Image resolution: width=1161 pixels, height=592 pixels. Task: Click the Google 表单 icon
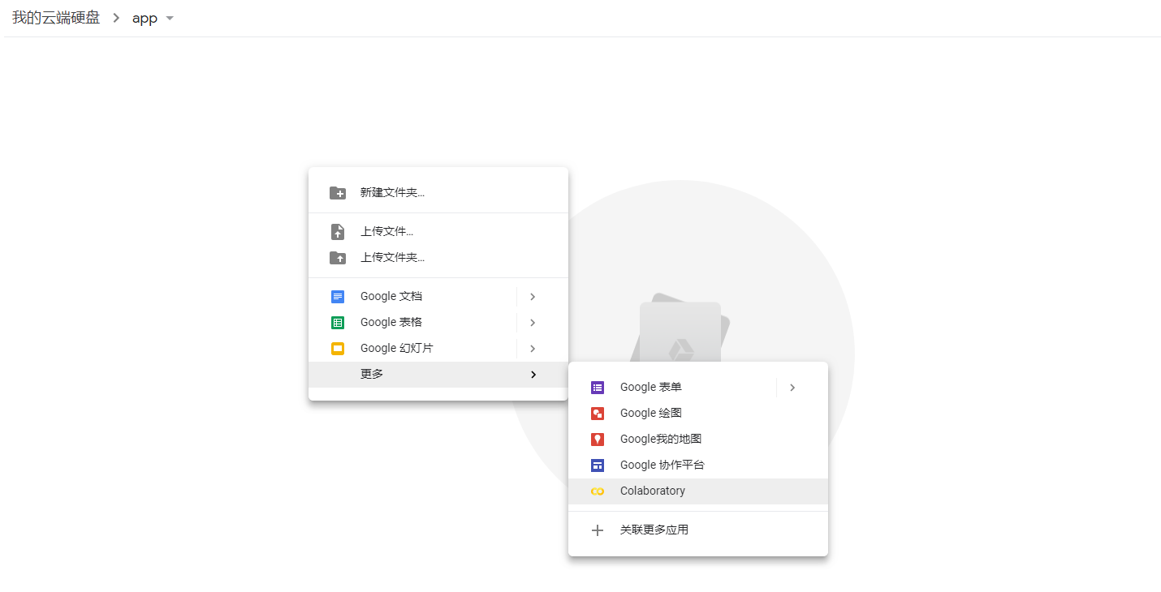point(598,387)
